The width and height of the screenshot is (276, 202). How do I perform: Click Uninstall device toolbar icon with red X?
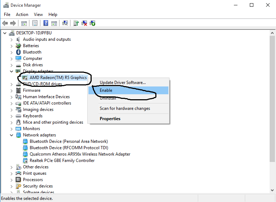point(84,23)
